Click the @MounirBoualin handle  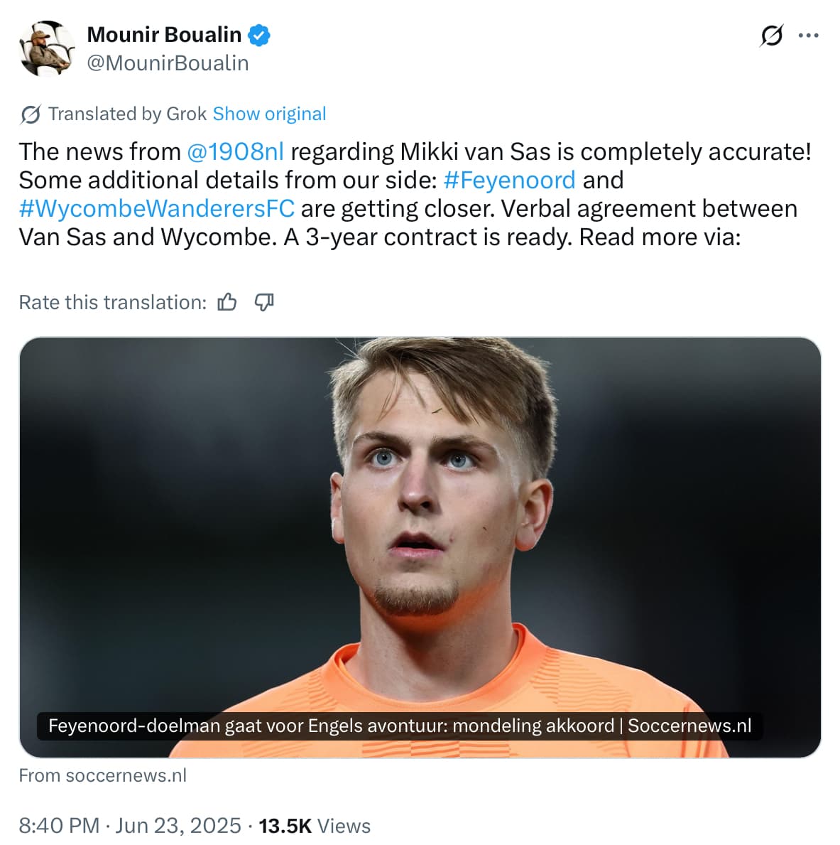[168, 63]
